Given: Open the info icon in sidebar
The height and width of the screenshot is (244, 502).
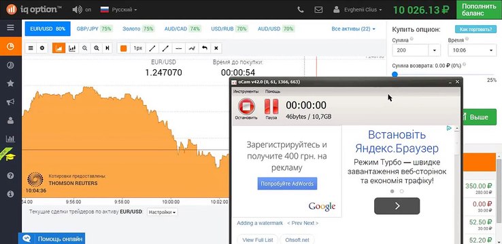Looking at the screenshot, I should tap(11, 194).
